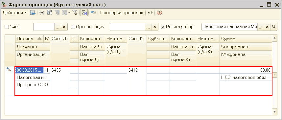Image resolution: width=282 pixels, height=120 pixels.
Task: Maximize the Журнал проводок window
Action: pos(269,5)
